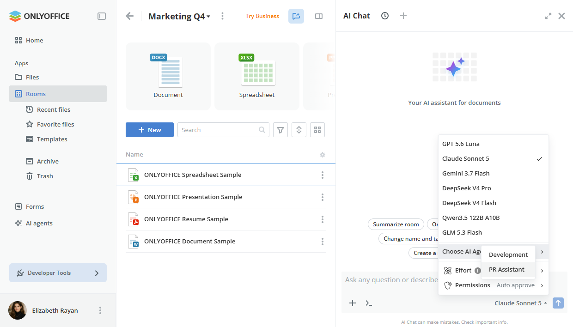Send message with the arrow button
The height and width of the screenshot is (327, 573).
[x=558, y=303]
